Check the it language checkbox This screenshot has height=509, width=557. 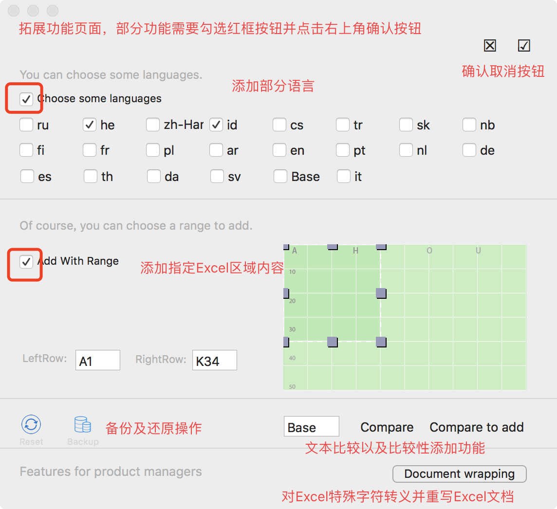[x=344, y=176]
